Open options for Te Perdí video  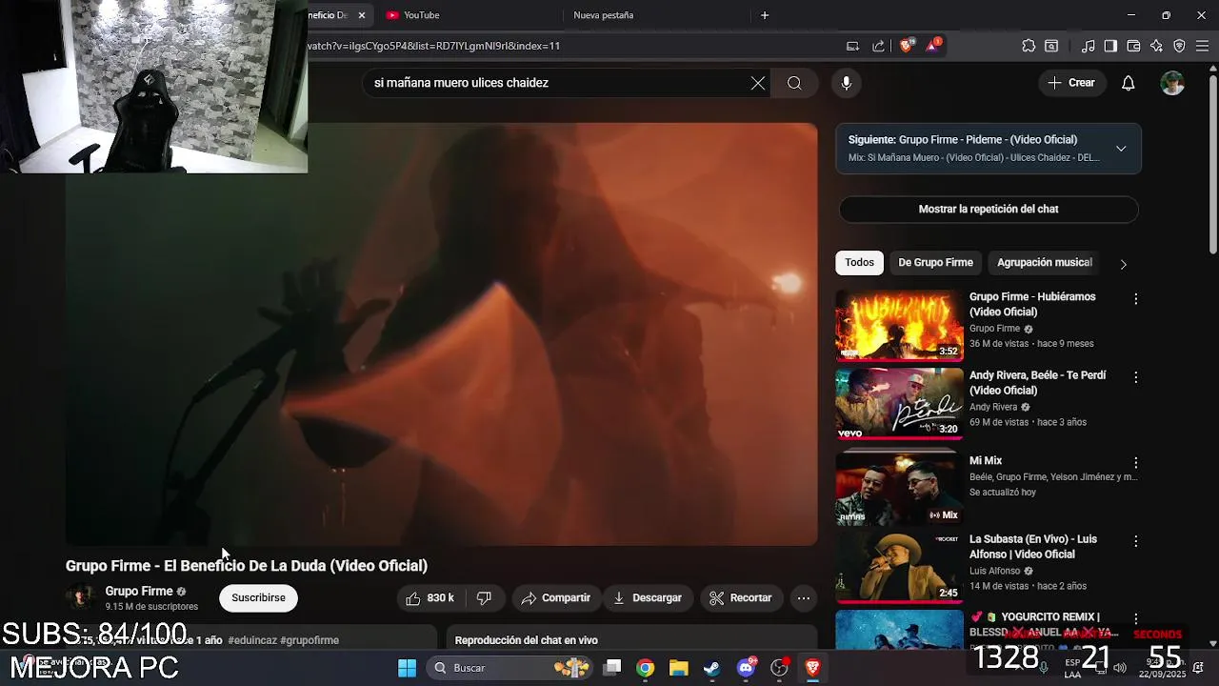[x=1135, y=377]
